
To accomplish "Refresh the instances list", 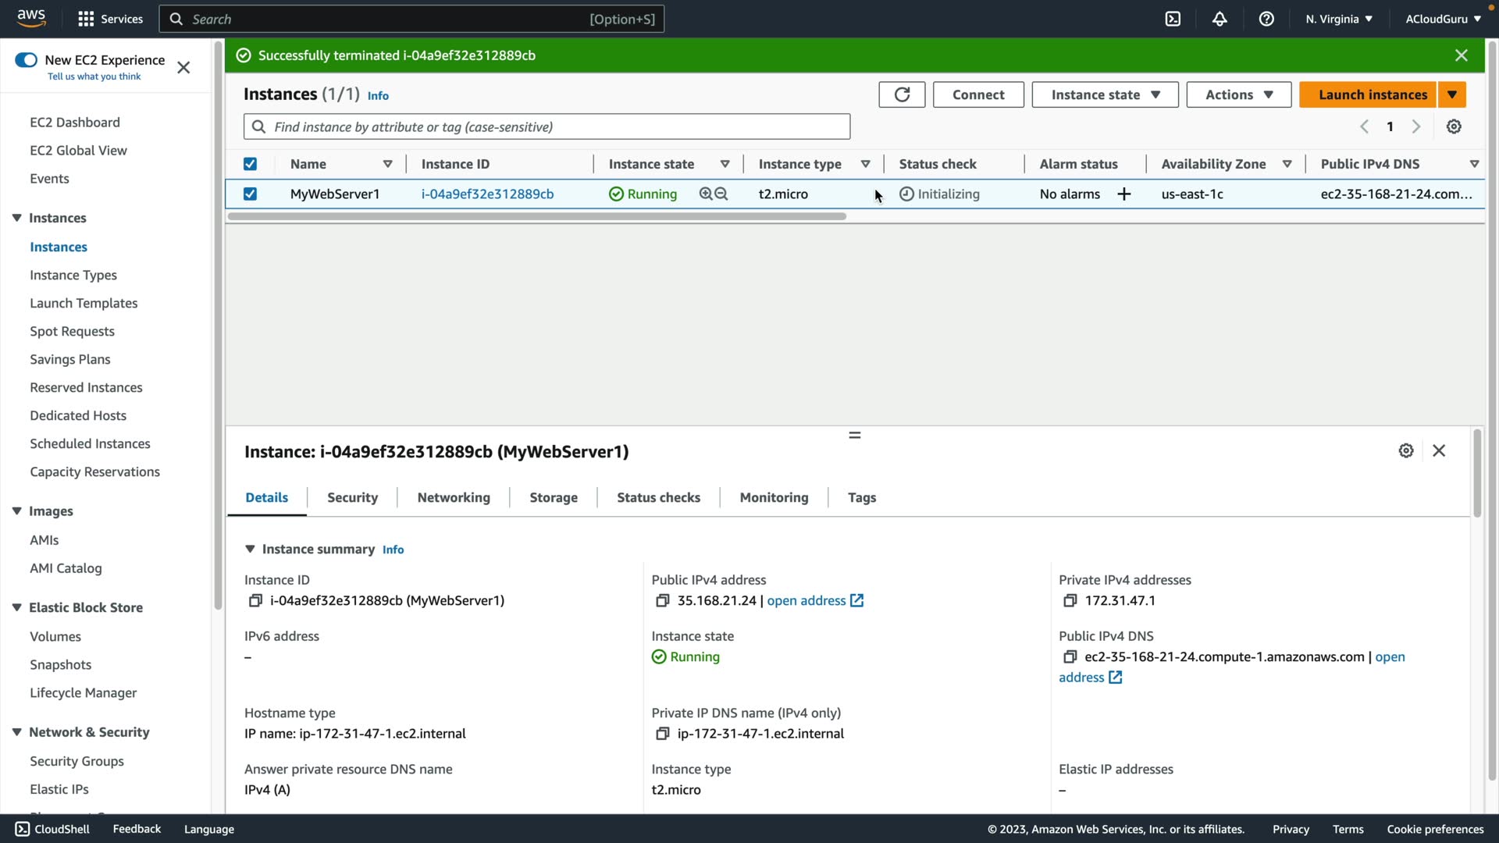I will 902,94.
